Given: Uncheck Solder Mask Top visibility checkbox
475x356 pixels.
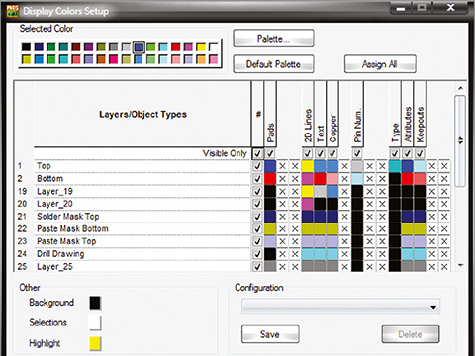Looking at the screenshot, I should click(257, 217).
